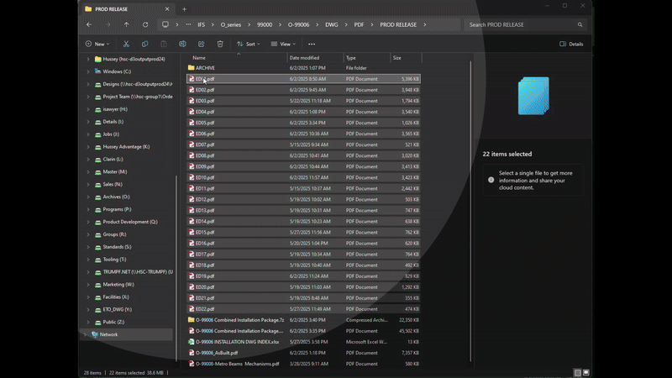Sort by the Type column header
Viewport: 672px width, 378px height.
click(x=367, y=57)
